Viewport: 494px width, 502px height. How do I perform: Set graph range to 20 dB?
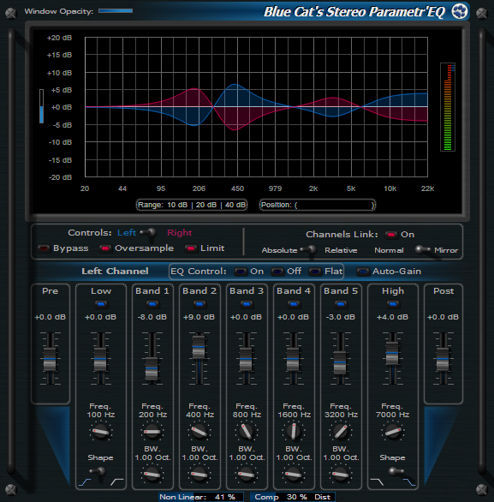206,205
